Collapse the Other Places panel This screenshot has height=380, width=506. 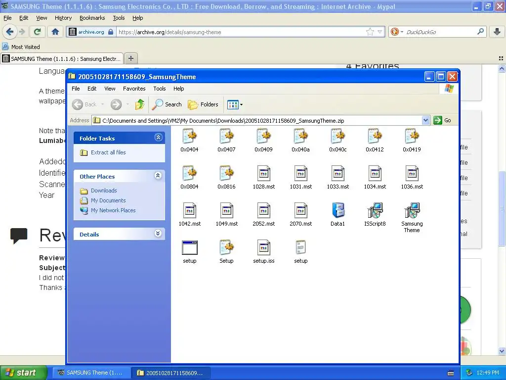pyautogui.click(x=158, y=176)
